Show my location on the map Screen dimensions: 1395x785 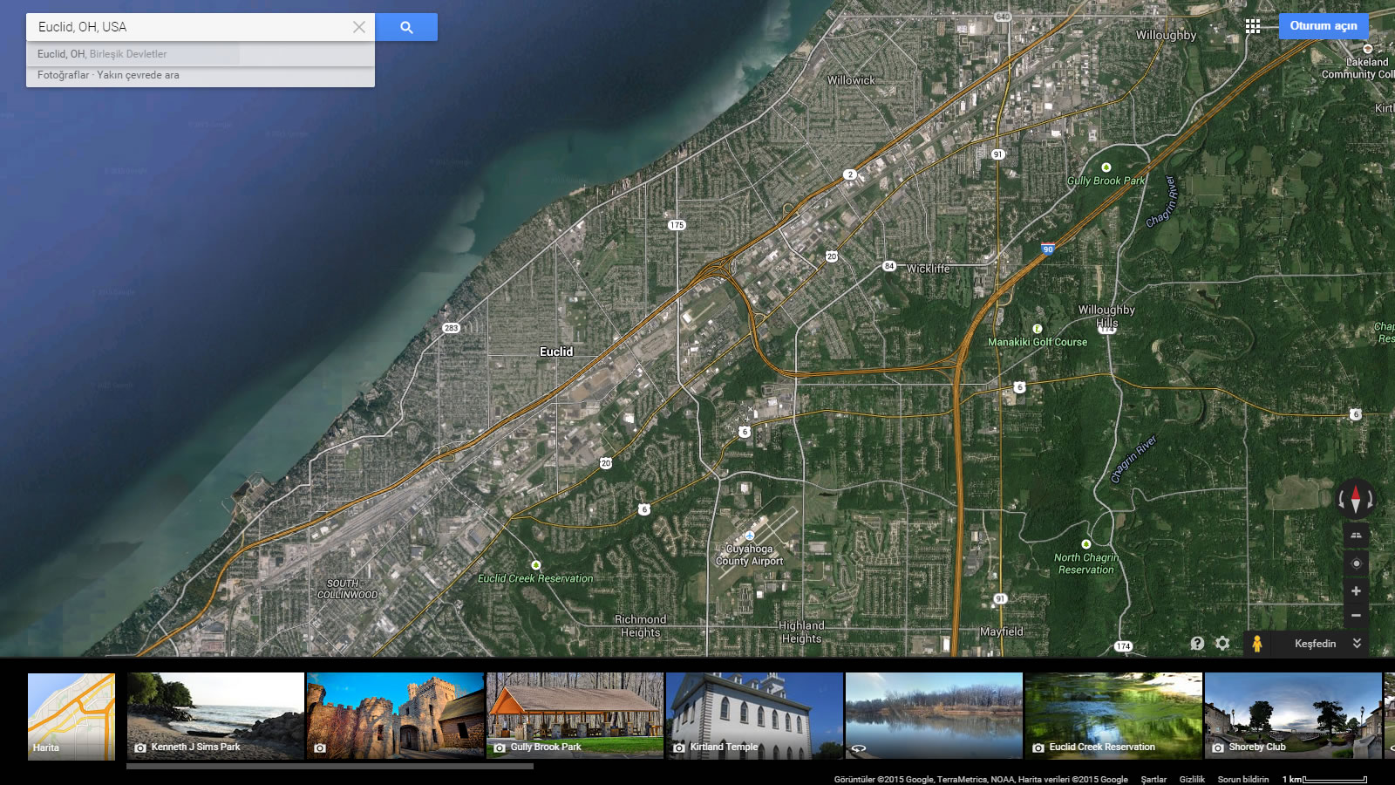[1356, 563]
